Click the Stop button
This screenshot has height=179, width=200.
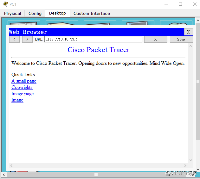pyautogui.click(x=181, y=39)
